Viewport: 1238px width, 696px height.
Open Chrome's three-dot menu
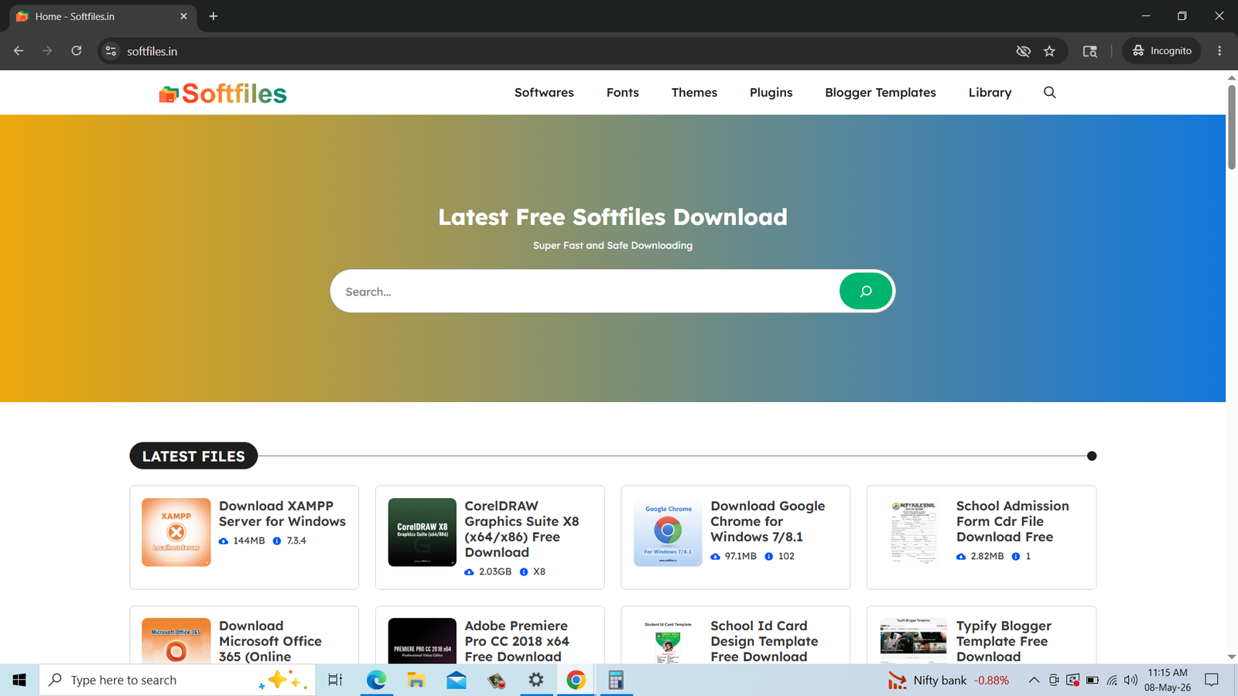(x=1219, y=51)
